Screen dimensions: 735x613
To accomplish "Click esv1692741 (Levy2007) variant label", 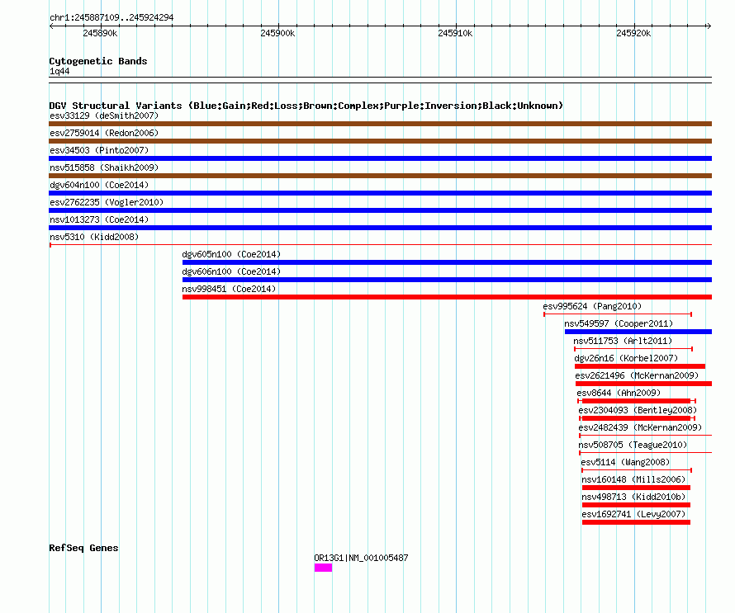I will coord(633,514).
